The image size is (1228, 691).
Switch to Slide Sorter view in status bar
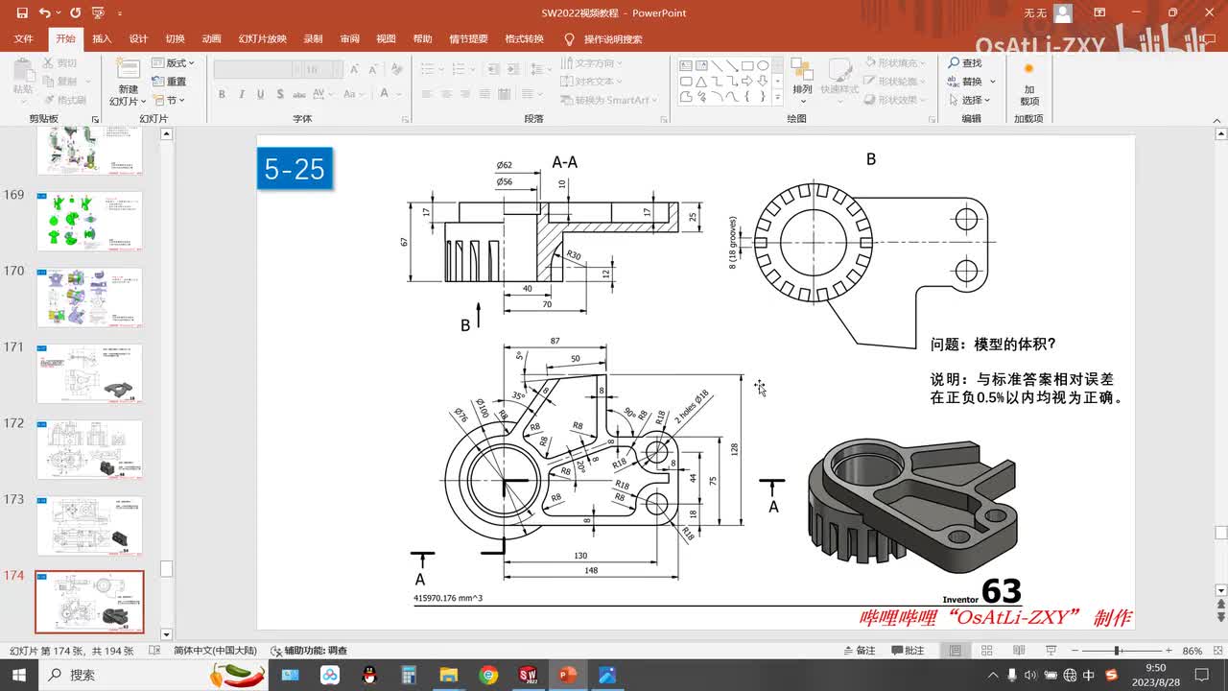pos(986,651)
